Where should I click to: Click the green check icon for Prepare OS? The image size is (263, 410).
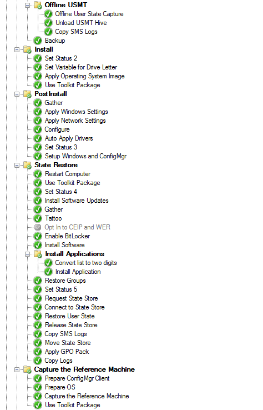tap(38, 387)
